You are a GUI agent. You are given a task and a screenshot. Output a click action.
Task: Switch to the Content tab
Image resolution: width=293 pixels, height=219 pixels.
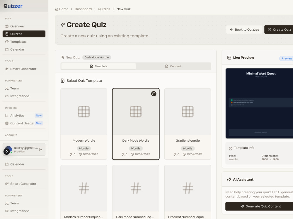173,66
